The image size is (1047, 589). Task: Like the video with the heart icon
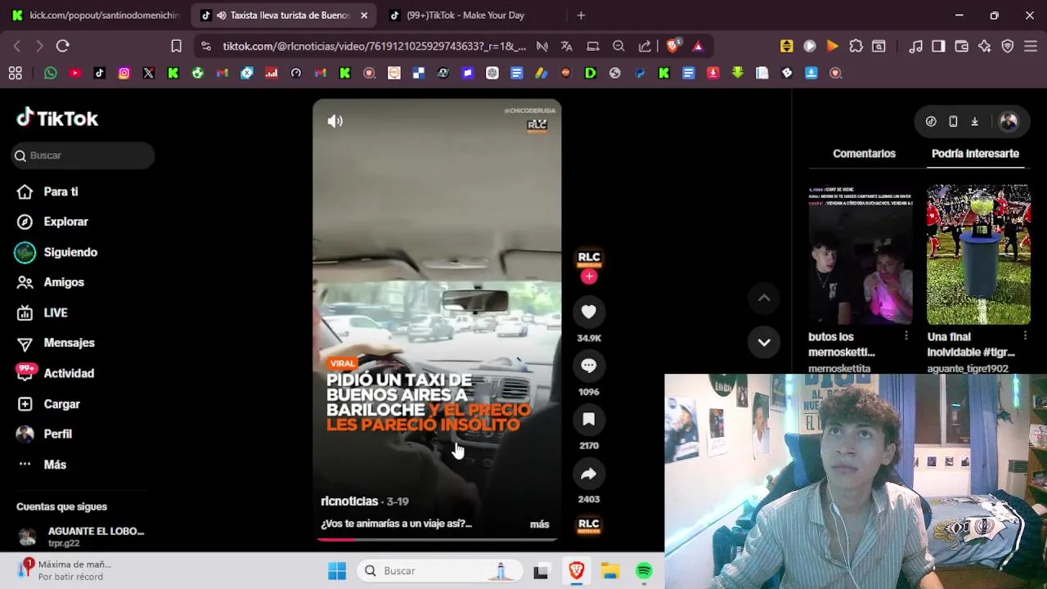point(589,312)
